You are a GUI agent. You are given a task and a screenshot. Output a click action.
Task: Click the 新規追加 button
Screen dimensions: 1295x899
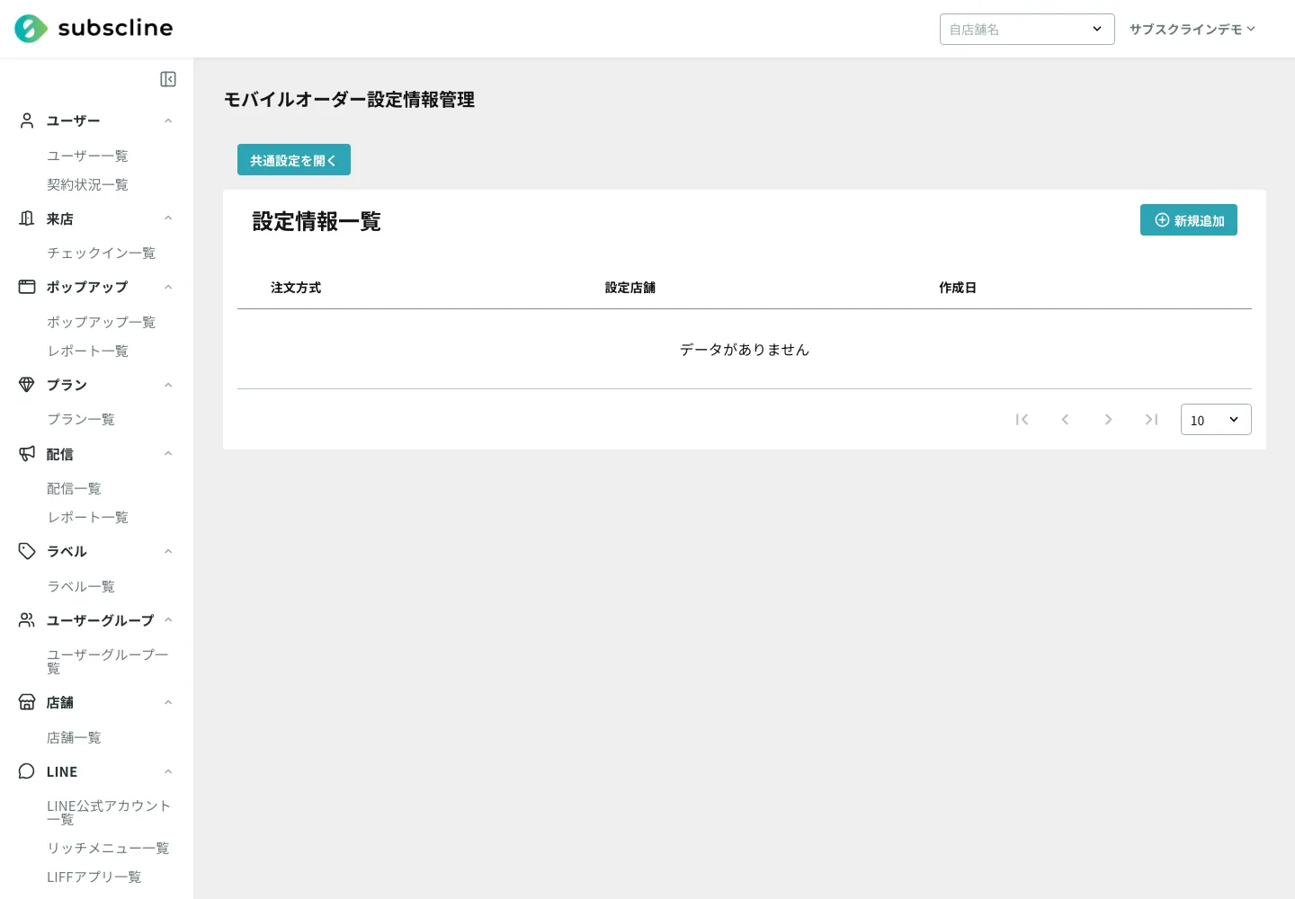pyautogui.click(x=1189, y=220)
